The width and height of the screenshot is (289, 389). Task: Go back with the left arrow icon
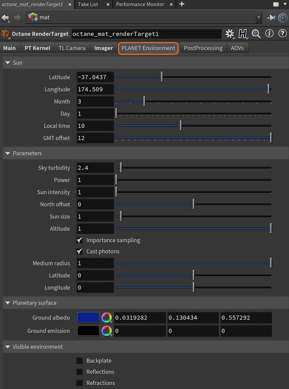coord(5,18)
